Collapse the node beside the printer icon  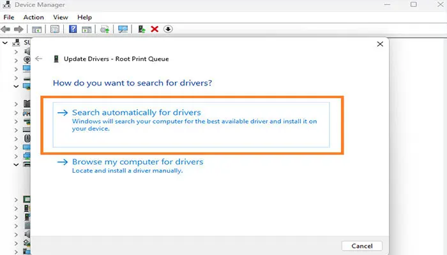(16, 164)
